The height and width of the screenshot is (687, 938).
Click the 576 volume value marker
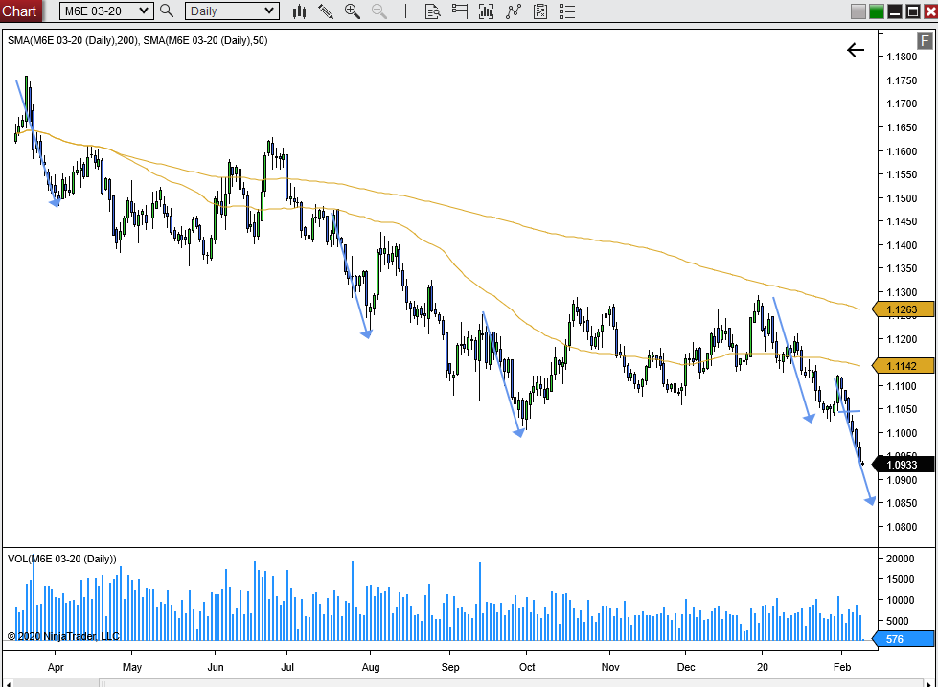(903, 639)
